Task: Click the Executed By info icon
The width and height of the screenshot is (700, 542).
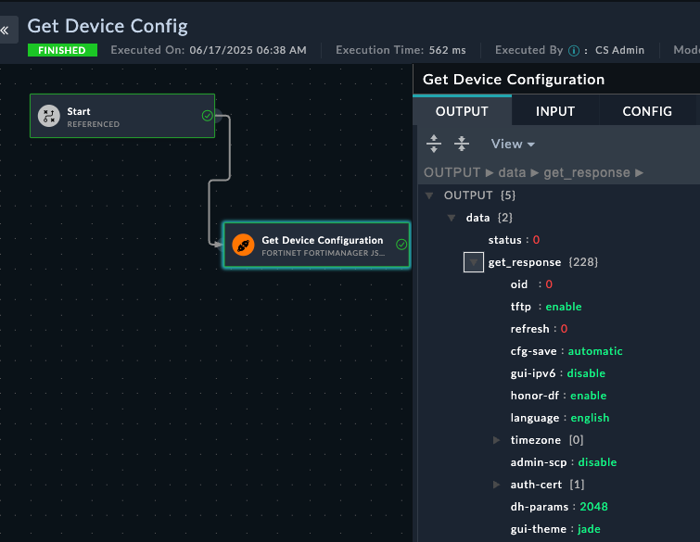Action: coord(574,51)
